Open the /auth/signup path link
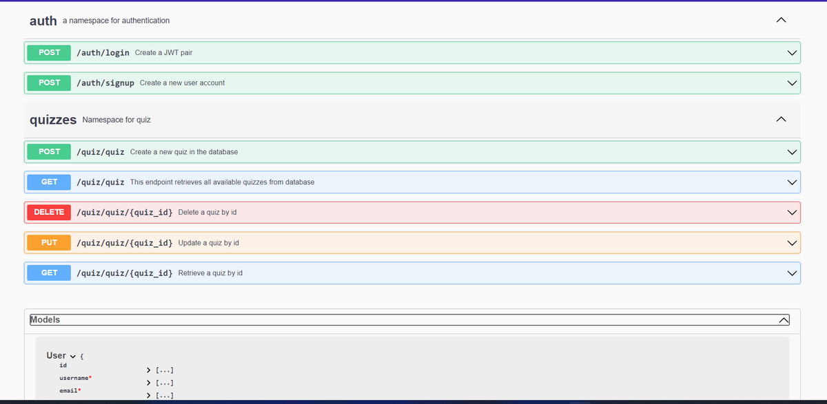 [105, 83]
